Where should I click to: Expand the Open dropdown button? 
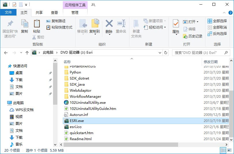coord(198,22)
